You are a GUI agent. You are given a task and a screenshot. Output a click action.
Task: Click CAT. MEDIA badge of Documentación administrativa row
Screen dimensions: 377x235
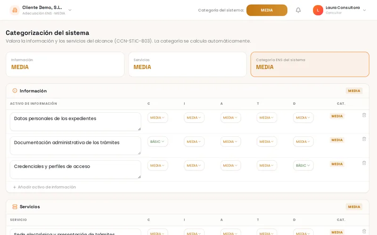(337, 140)
